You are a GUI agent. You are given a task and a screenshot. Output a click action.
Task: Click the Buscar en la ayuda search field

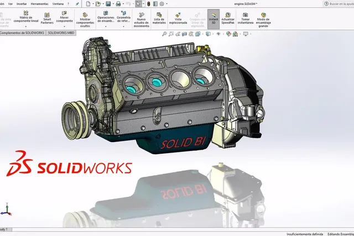(x=339, y=4)
